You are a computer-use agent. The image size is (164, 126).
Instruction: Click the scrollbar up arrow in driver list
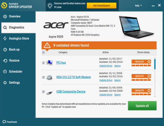(x=155, y=58)
